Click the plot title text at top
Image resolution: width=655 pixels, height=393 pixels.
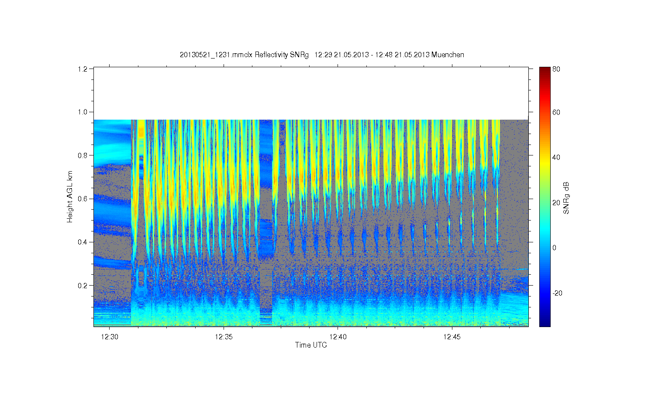pos(322,55)
